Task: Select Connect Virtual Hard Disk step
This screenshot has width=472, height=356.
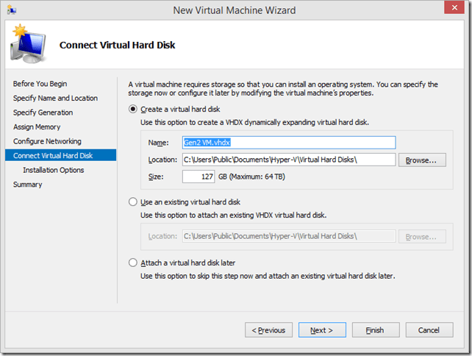Action: coord(53,155)
